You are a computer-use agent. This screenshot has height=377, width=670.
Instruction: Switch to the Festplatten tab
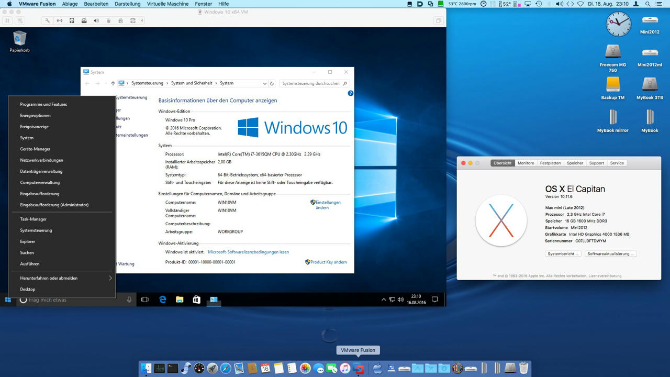pos(550,163)
